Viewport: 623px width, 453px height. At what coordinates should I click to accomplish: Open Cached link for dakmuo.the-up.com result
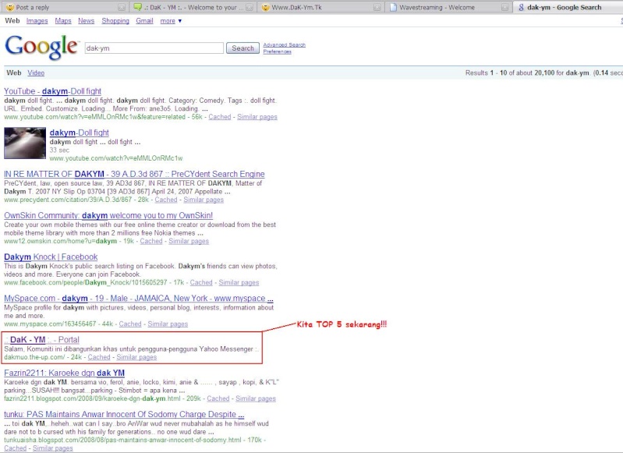(x=99, y=357)
